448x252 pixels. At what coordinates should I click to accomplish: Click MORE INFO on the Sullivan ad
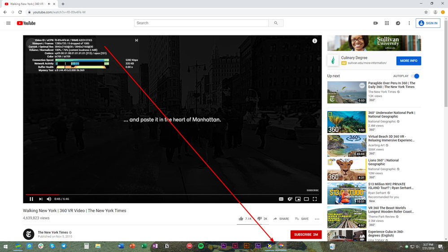(x=409, y=61)
